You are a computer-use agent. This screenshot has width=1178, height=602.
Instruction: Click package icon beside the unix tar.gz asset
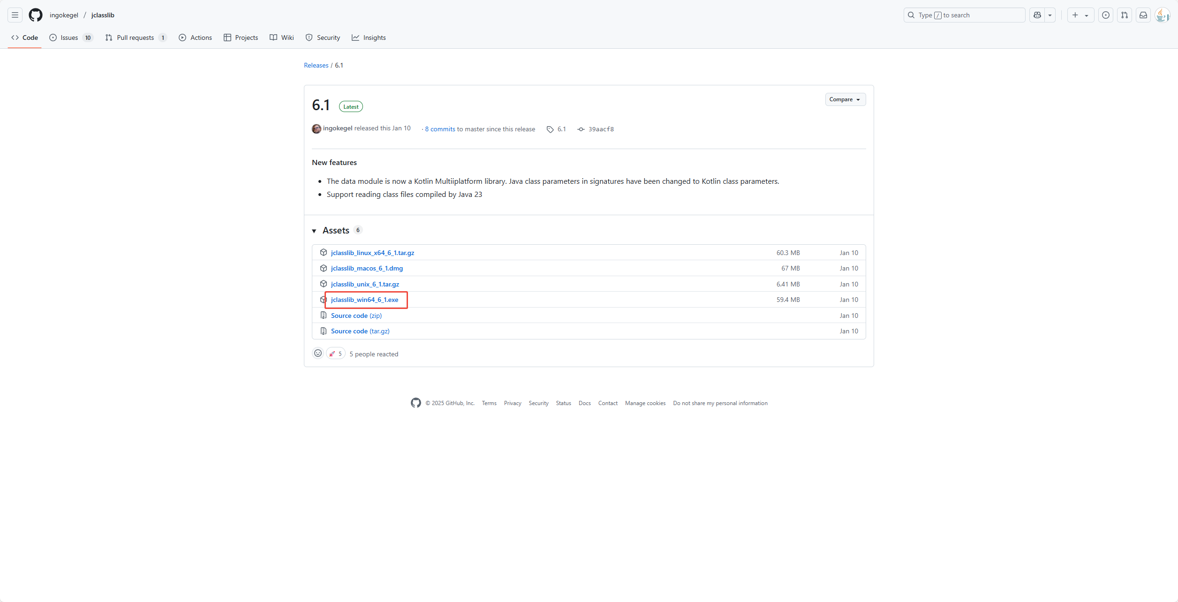pyautogui.click(x=324, y=284)
